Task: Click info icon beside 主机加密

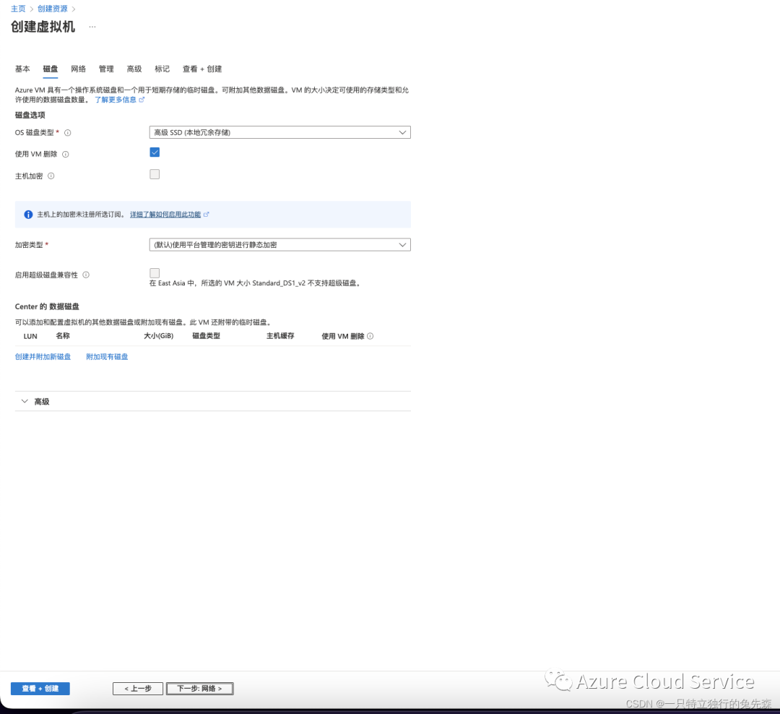Action: click(x=51, y=176)
